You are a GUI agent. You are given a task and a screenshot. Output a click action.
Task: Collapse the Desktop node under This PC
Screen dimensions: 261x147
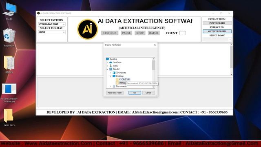(111, 76)
